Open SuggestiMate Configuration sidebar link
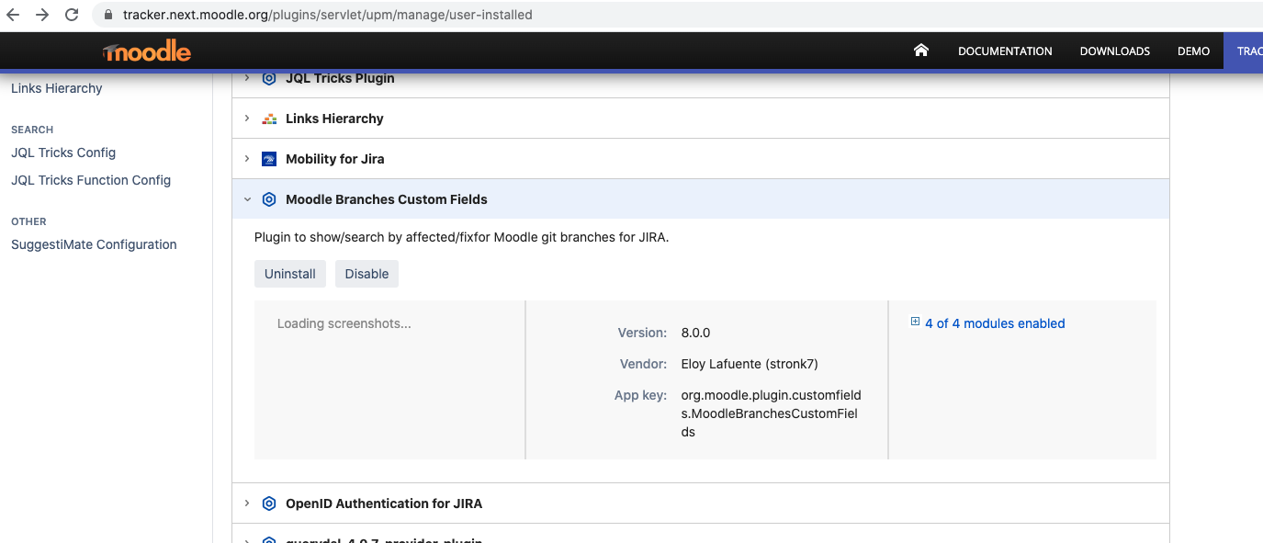This screenshot has width=1263, height=543. (94, 244)
